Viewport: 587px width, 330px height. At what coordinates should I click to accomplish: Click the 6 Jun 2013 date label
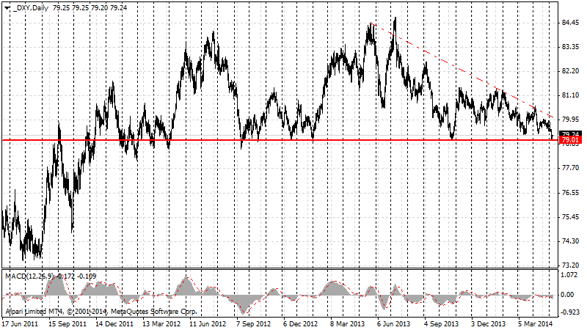[x=393, y=323]
